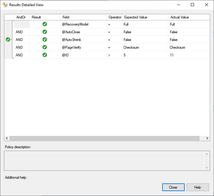This screenshot has height=196, width=214.
Task: Click the expected value 5 cell
Action: pyautogui.click(x=145, y=55)
